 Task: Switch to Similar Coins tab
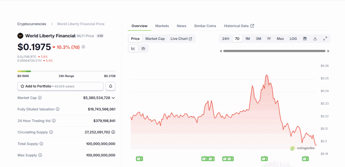pyautogui.click(x=205, y=26)
